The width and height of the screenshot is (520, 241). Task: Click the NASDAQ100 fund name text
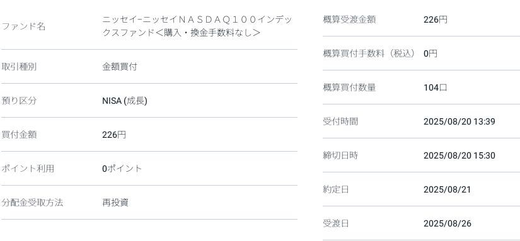pyautogui.click(x=197, y=26)
